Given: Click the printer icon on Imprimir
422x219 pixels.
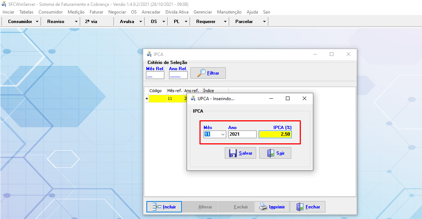Looking at the screenshot, I should (x=263, y=207).
